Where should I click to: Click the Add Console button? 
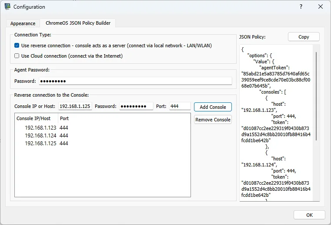coord(213,107)
